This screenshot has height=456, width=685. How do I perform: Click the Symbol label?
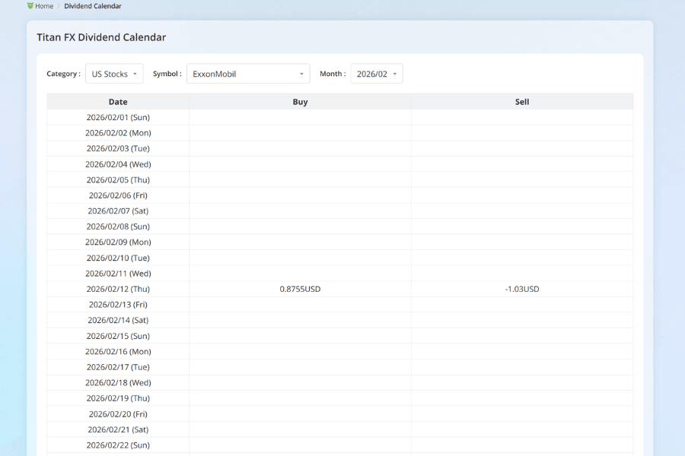(x=167, y=74)
